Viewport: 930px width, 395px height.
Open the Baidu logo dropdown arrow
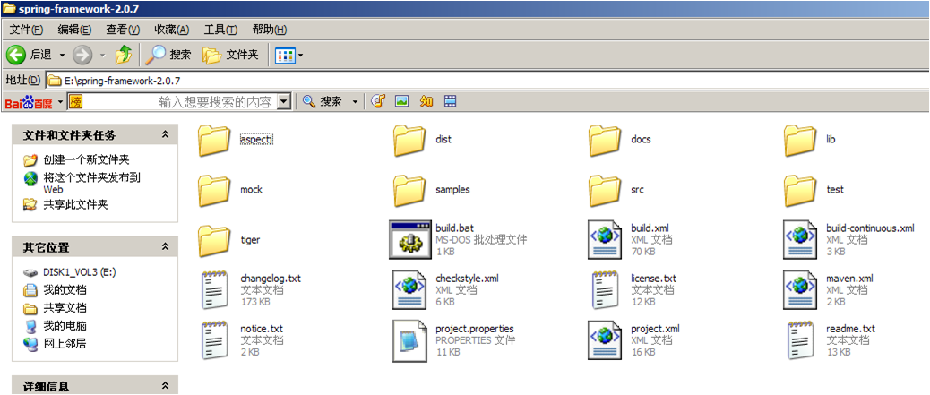[x=61, y=103]
